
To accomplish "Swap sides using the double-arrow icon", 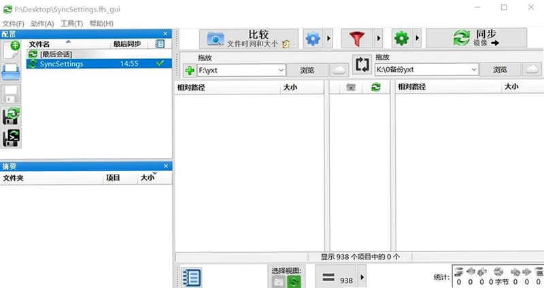I will 362,65.
